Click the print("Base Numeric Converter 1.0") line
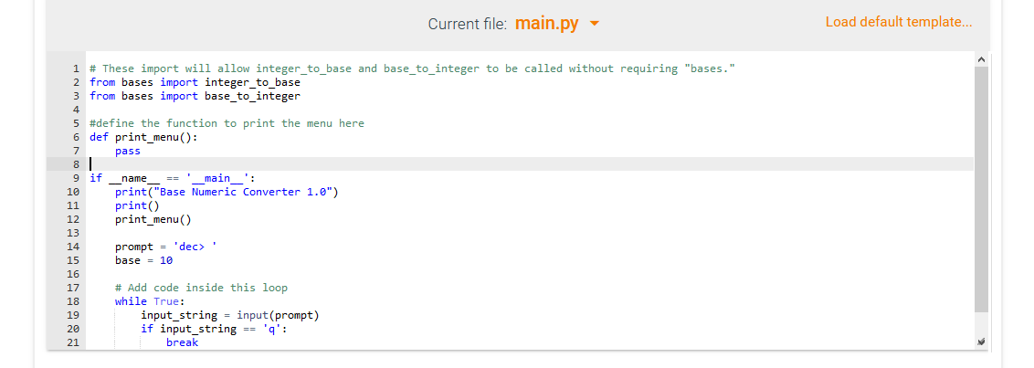1034x368 pixels. (x=227, y=192)
